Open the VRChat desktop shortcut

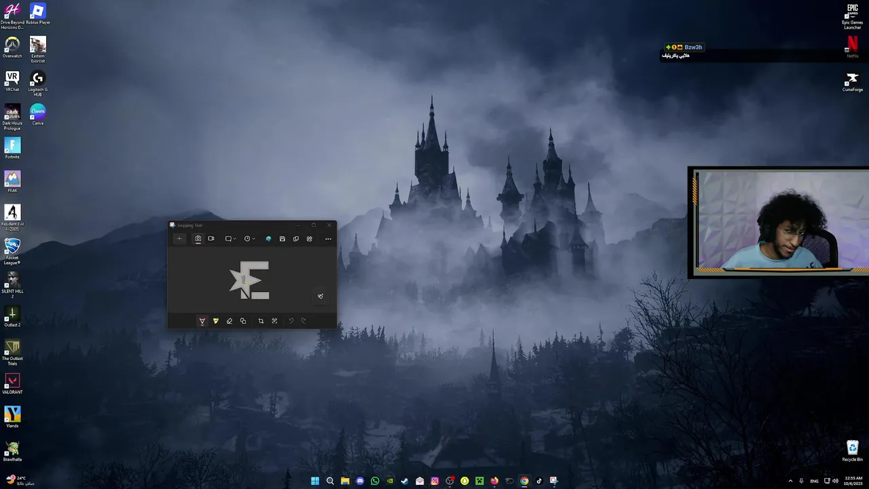pyautogui.click(x=12, y=81)
